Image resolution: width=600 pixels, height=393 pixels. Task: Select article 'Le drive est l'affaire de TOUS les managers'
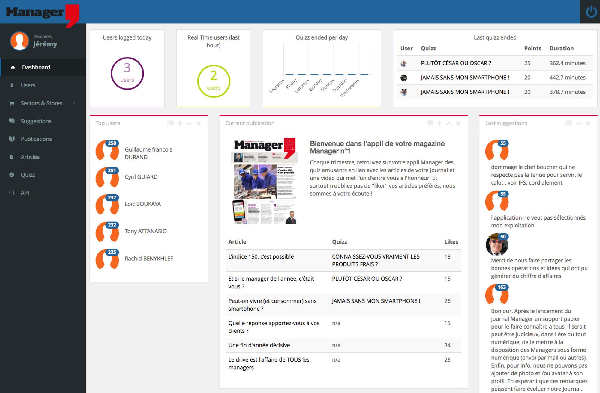pos(269,364)
